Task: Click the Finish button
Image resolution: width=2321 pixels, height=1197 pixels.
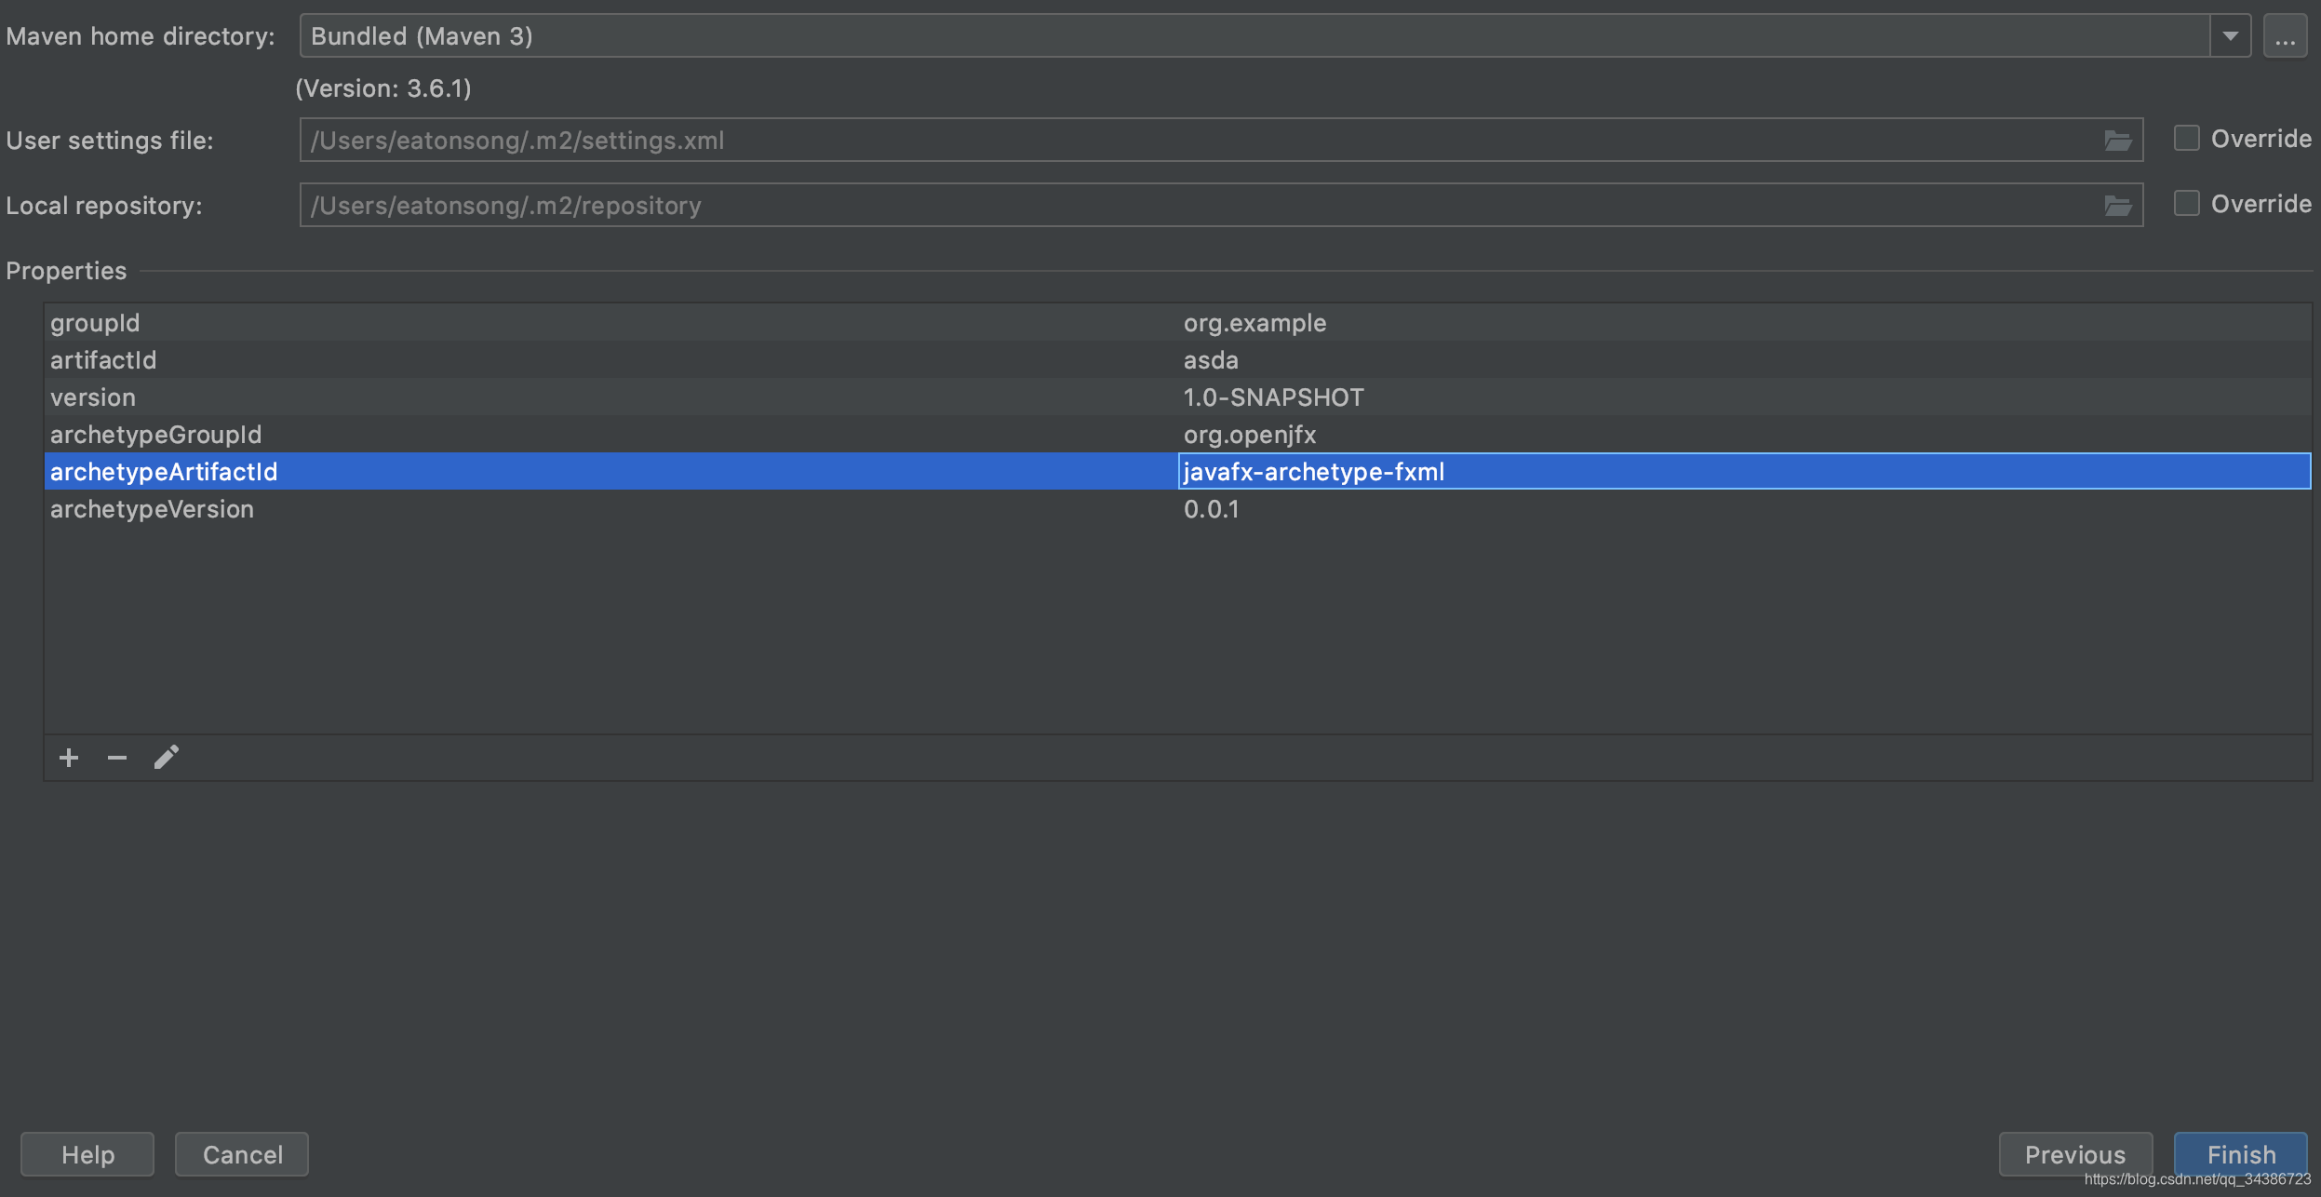Action: [x=2240, y=1154]
